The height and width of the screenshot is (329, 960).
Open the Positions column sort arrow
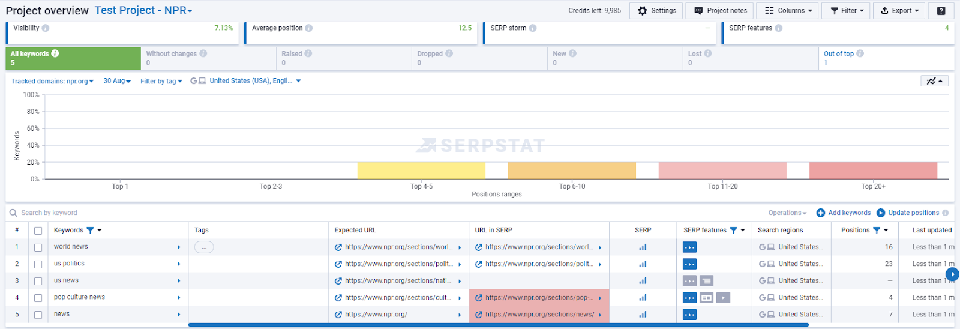pos(886,231)
